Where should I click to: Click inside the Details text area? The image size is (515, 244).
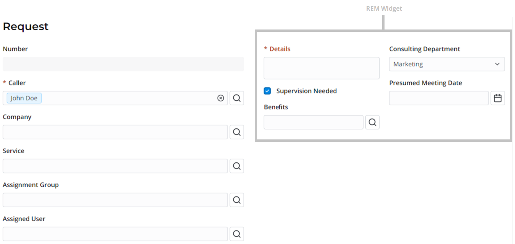321,68
